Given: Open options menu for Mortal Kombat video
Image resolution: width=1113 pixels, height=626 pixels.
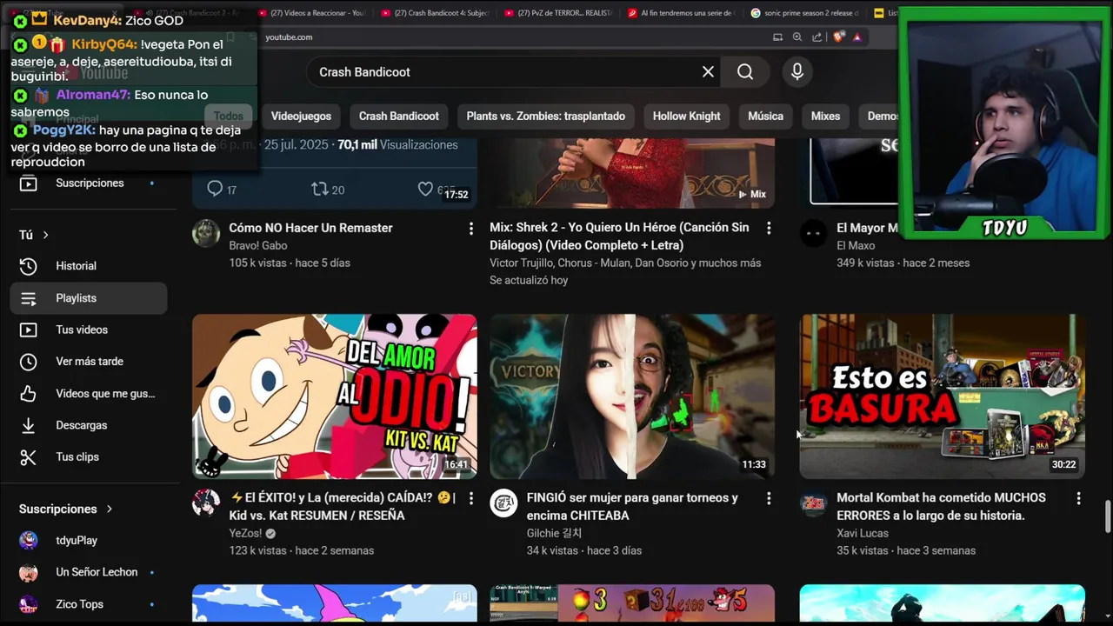Looking at the screenshot, I should [x=1078, y=499].
